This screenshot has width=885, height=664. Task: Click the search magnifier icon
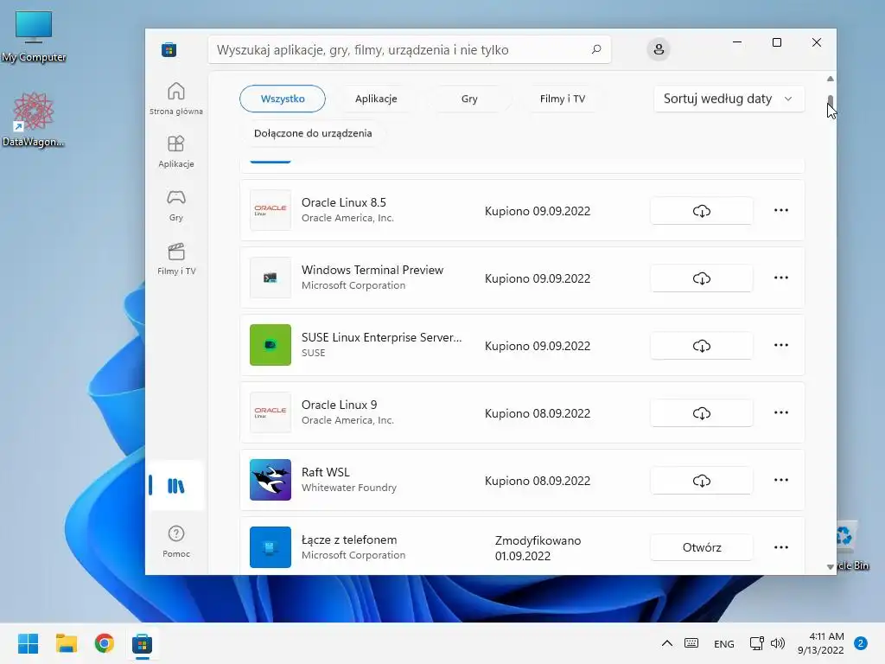(x=596, y=49)
